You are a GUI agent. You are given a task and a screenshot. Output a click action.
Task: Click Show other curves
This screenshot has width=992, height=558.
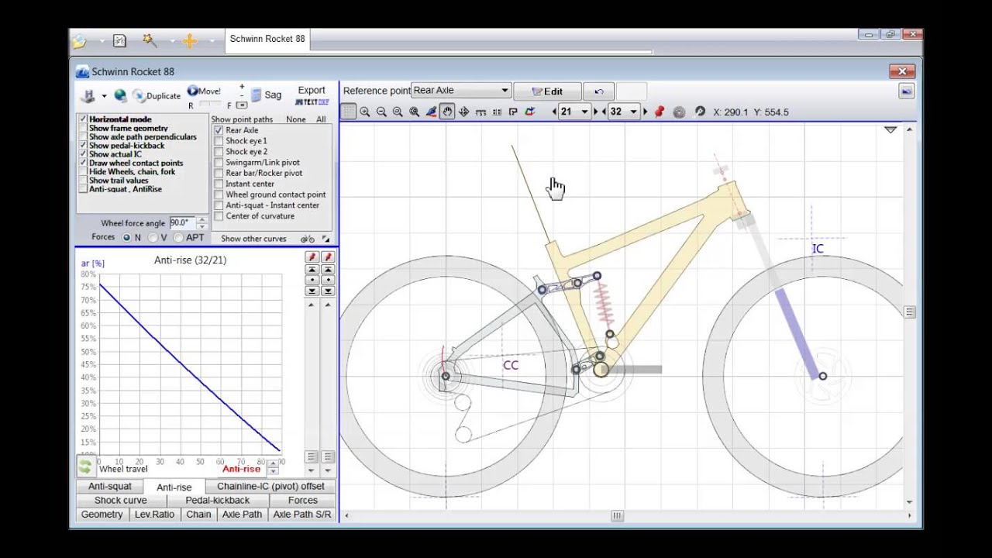[253, 239]
